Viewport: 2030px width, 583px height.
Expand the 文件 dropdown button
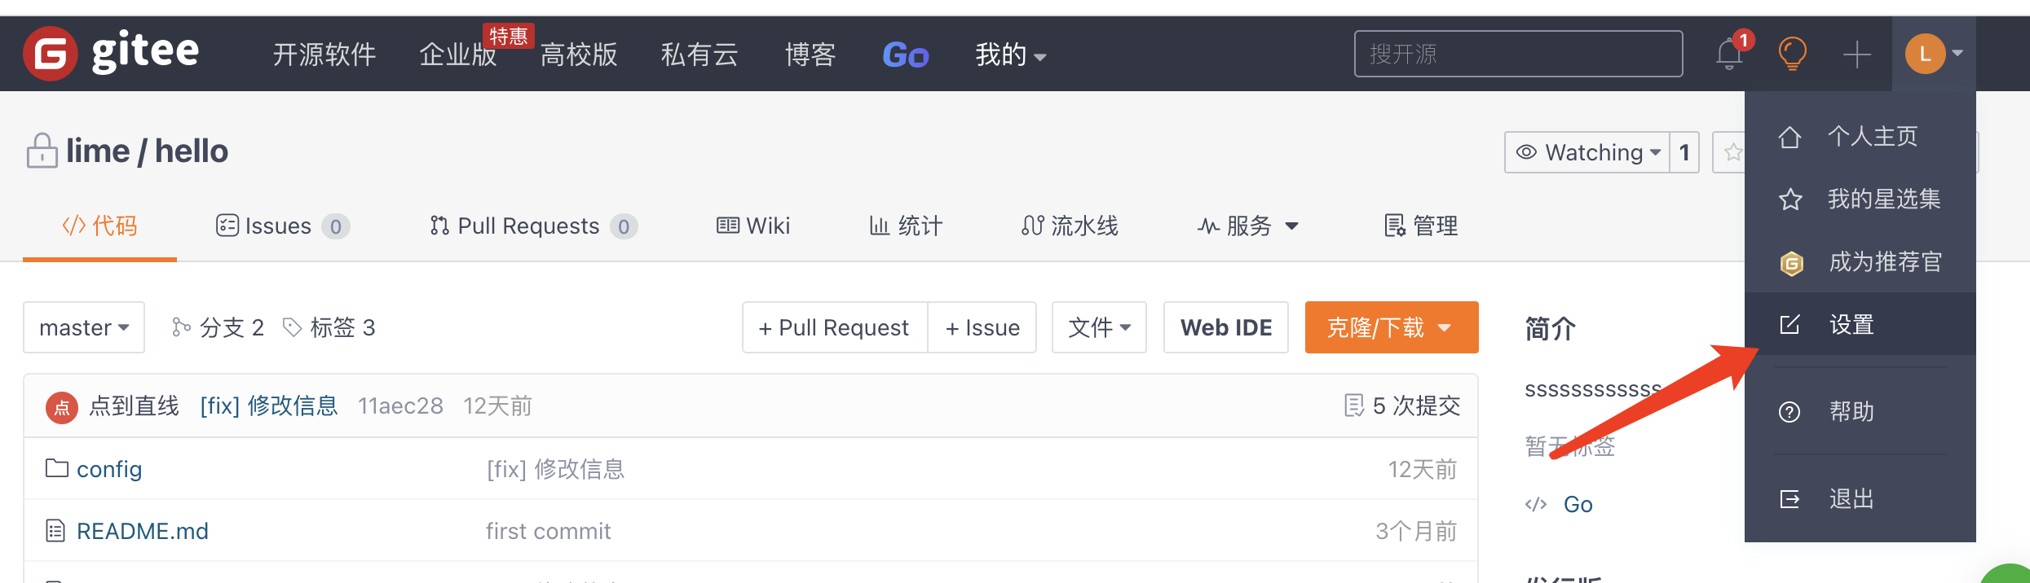(x=1099, y=327)
